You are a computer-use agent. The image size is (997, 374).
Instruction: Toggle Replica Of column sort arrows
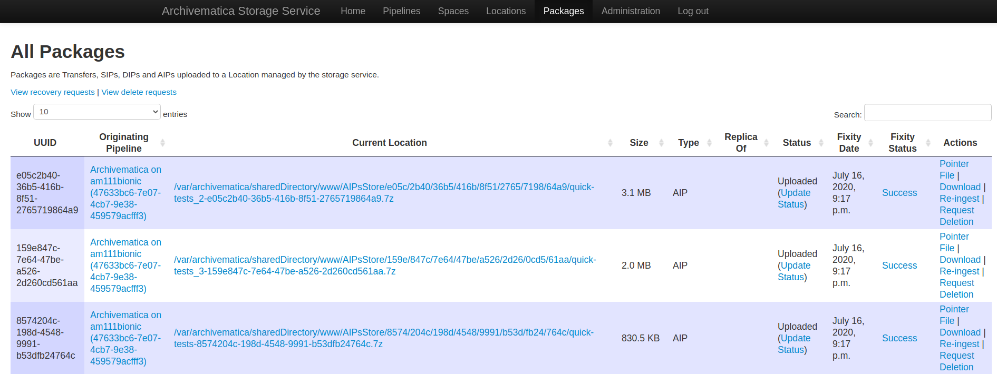click(x=766, y=143)
